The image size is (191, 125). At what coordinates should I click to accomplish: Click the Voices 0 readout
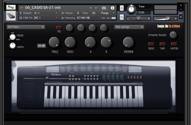coord(78,13)
